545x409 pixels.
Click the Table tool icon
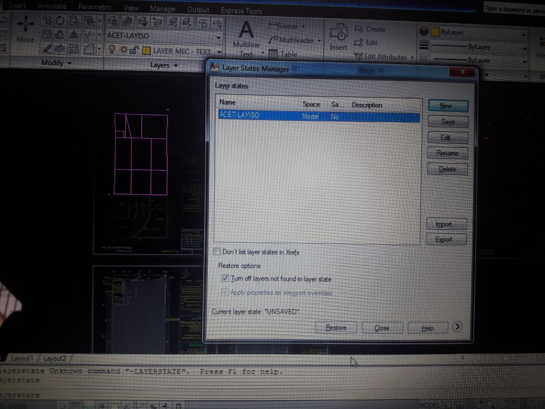click(273, 54)
